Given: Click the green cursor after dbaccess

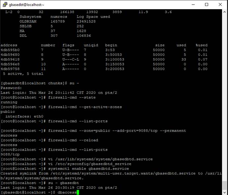Looking at the screenshot, I should (78, 192).
